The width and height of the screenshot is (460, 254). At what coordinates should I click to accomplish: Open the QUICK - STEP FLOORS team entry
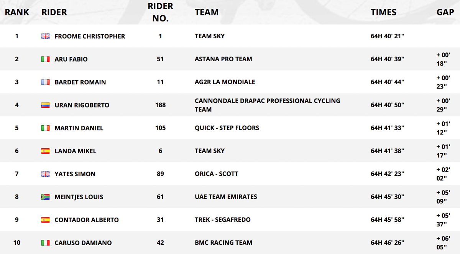[x=227, y=128]
